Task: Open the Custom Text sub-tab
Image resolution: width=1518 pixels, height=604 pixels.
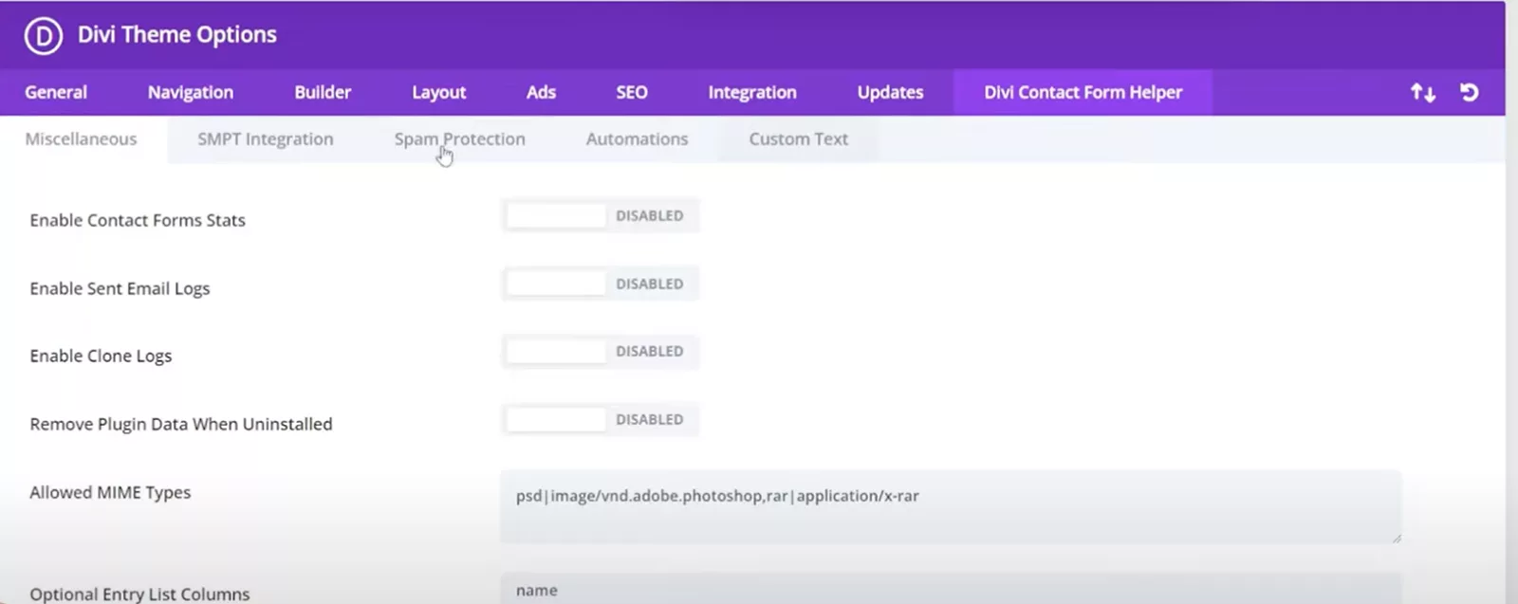Action: [799, 139]
